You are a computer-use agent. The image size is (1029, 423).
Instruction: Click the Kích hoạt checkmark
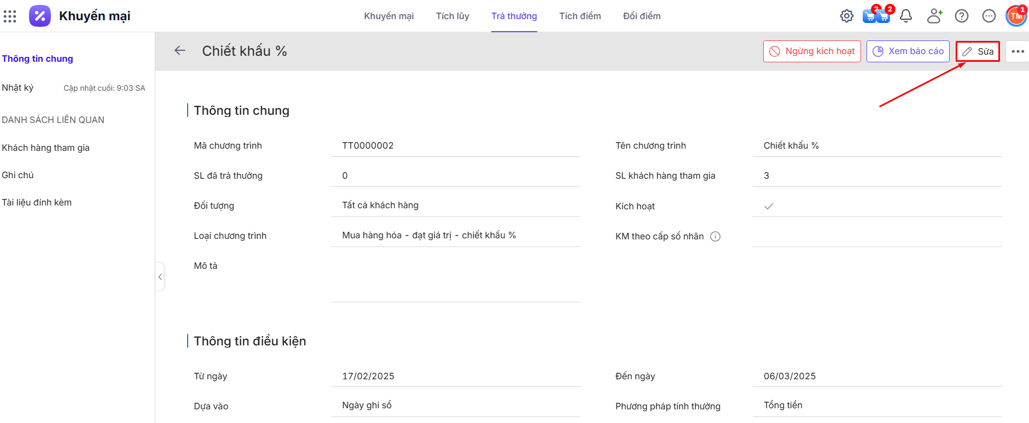769,206
